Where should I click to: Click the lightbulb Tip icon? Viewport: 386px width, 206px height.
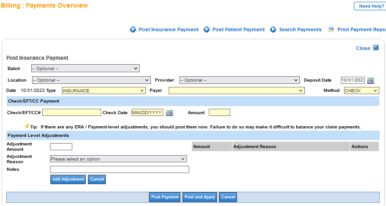[x=27, y=126]
